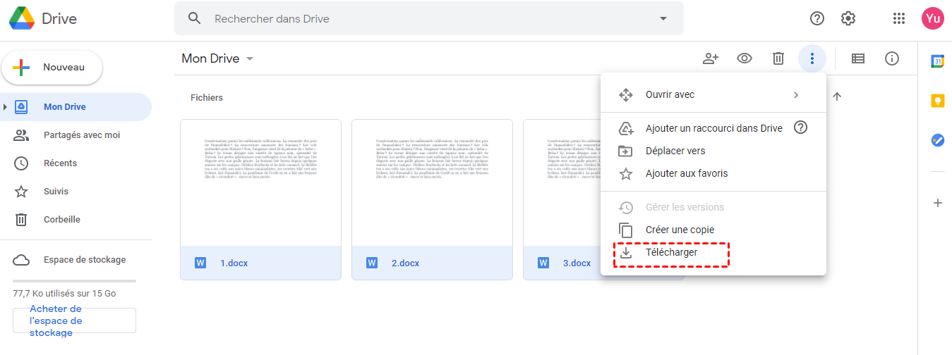
Task: Click the storage usage progress bar
Action: (74, 281)
